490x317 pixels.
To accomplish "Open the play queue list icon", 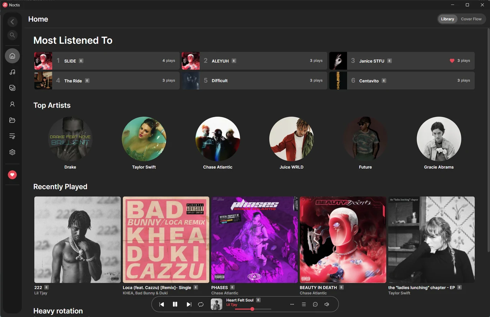I will click(304, 304).
